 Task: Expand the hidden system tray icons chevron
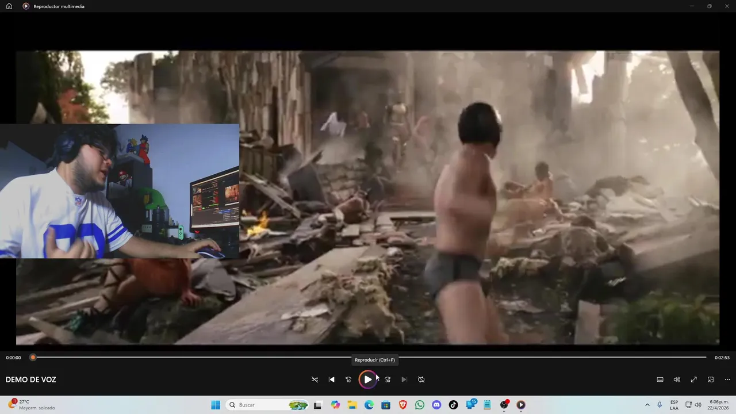[x=647, y=405]
